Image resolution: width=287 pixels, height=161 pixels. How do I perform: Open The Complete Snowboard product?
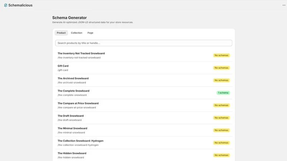coord(144,93)
